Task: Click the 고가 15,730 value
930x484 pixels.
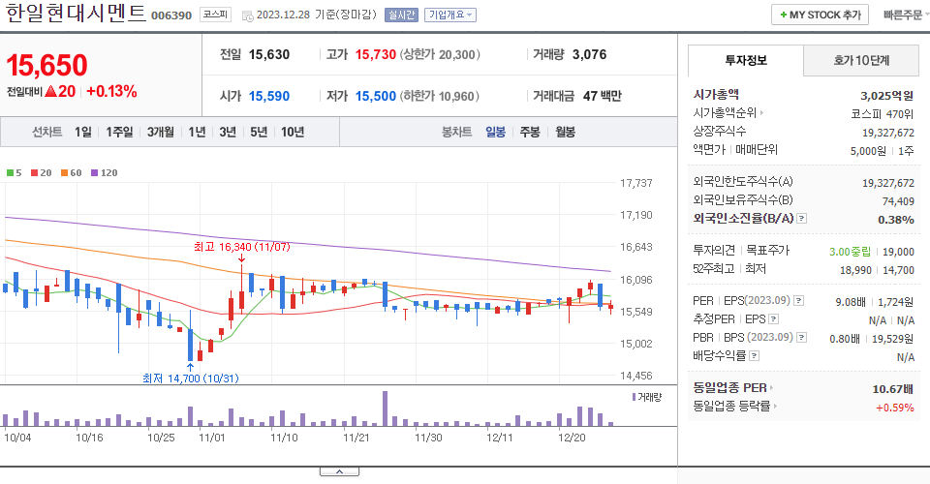Action: 376,54
